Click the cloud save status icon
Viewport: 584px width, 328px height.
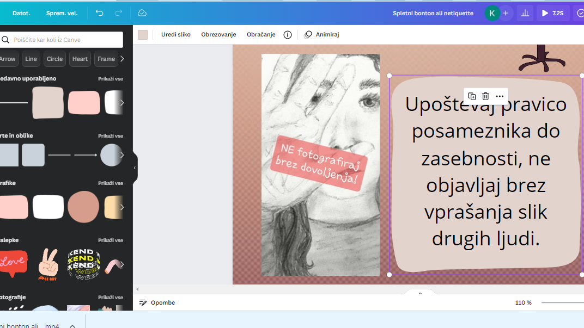pyautogui.click(x=142, y=13)
